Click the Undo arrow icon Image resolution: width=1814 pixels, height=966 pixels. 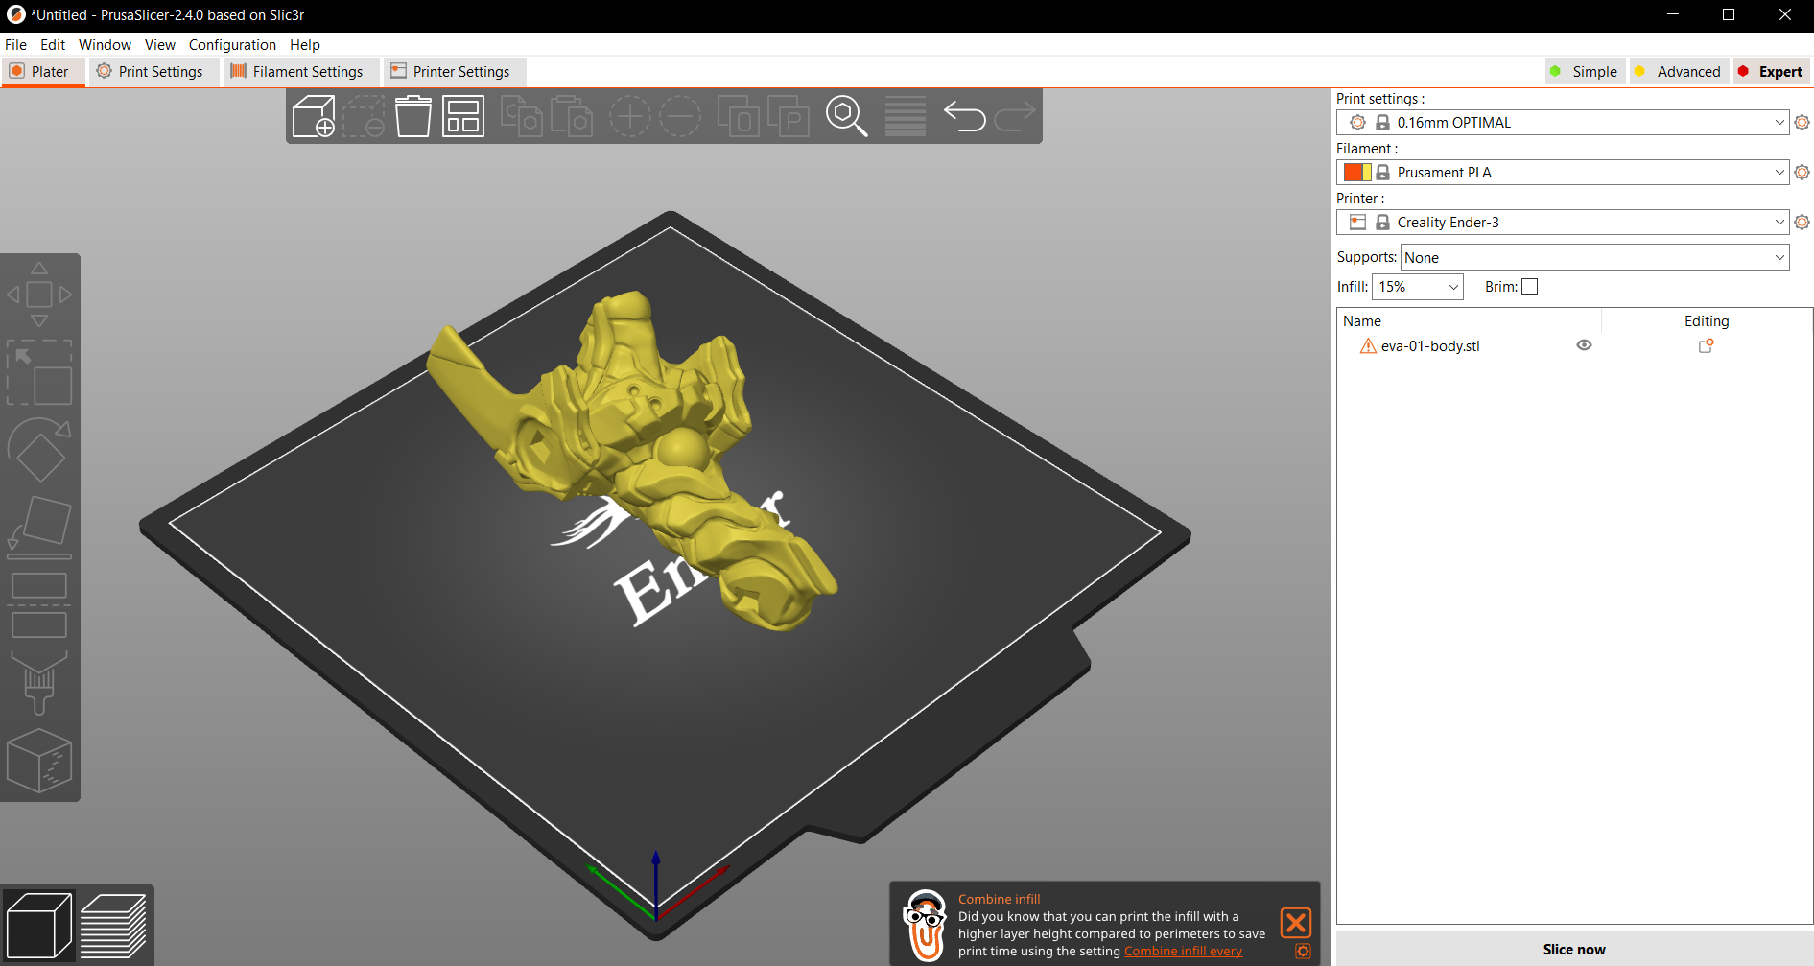pyautogui.click(x=964, y=117)
